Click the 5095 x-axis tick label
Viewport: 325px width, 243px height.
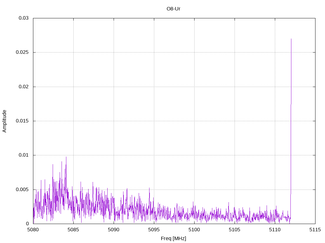coord(154,230)
